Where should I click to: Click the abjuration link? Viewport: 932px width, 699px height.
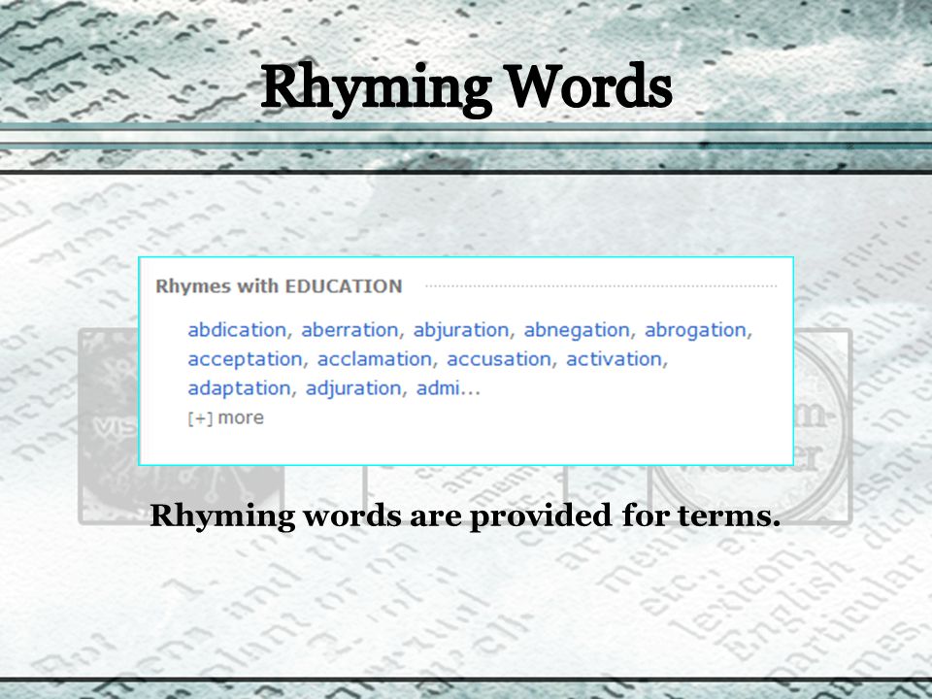[460, 330]
